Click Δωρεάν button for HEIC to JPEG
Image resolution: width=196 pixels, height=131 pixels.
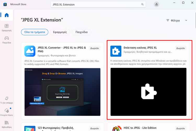tap(181, 128)
